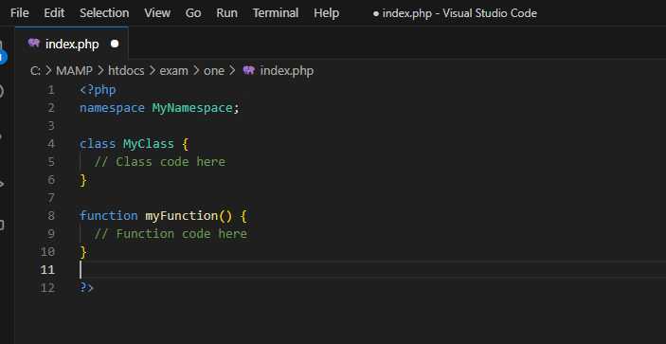666x344 pixels.
Task: Select the index.php editor tab
Action: click(x=72, y=44)
